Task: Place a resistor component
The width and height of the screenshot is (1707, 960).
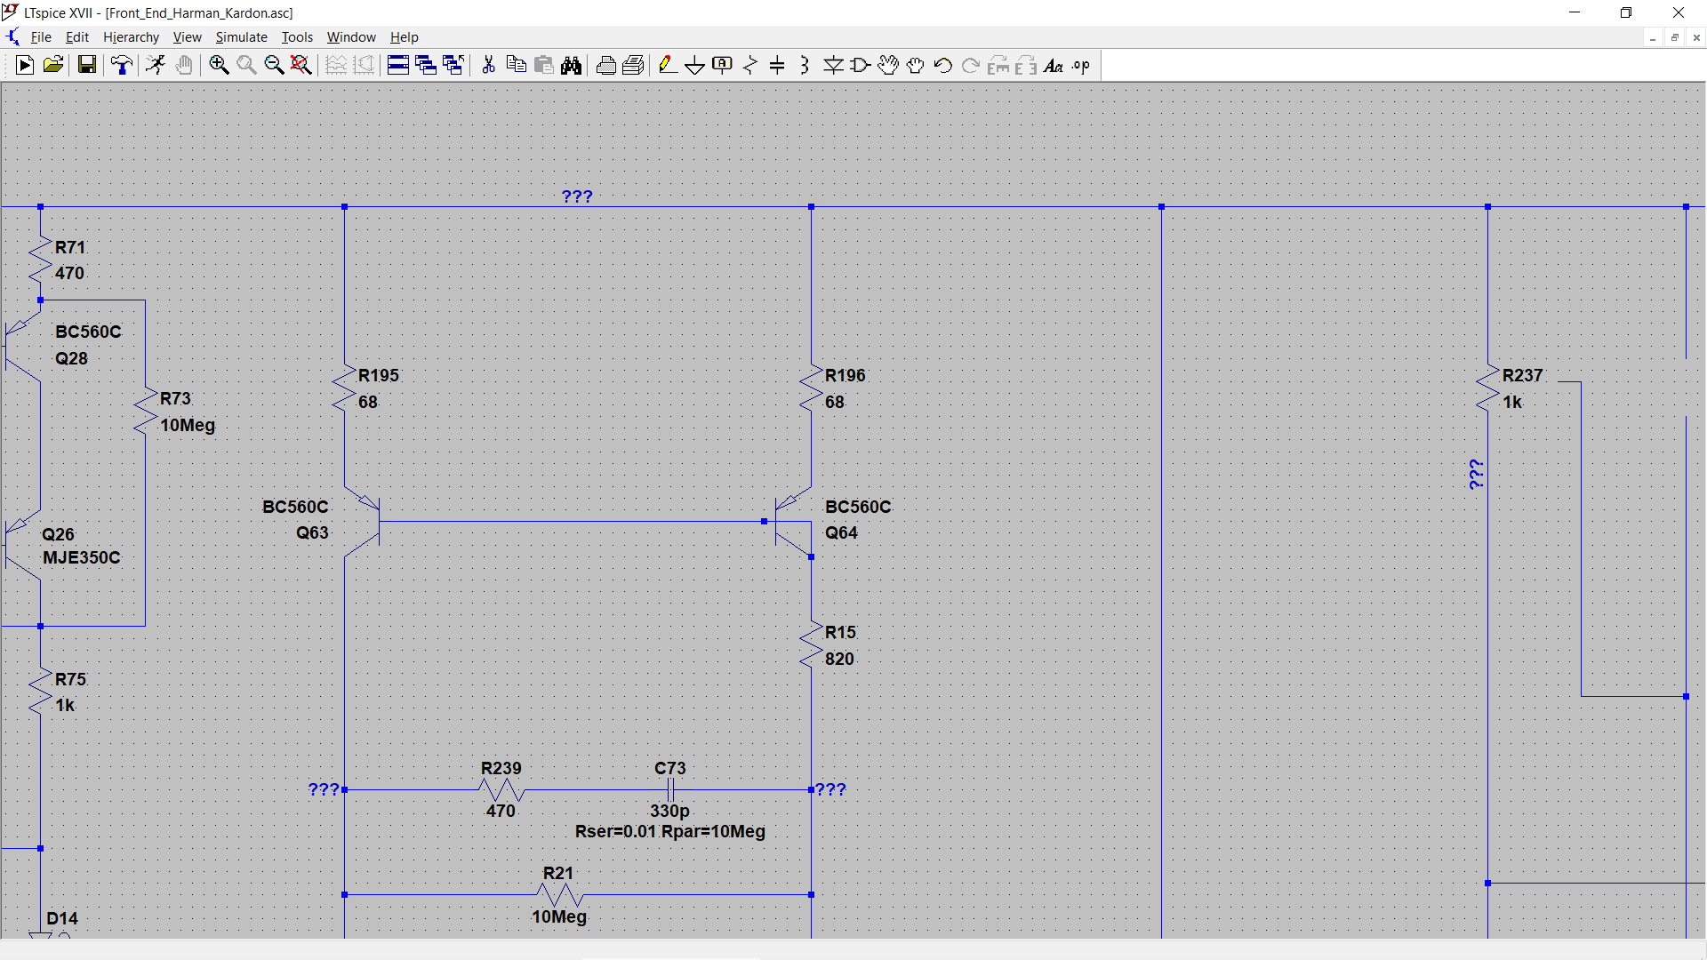Action: (750, 65)
